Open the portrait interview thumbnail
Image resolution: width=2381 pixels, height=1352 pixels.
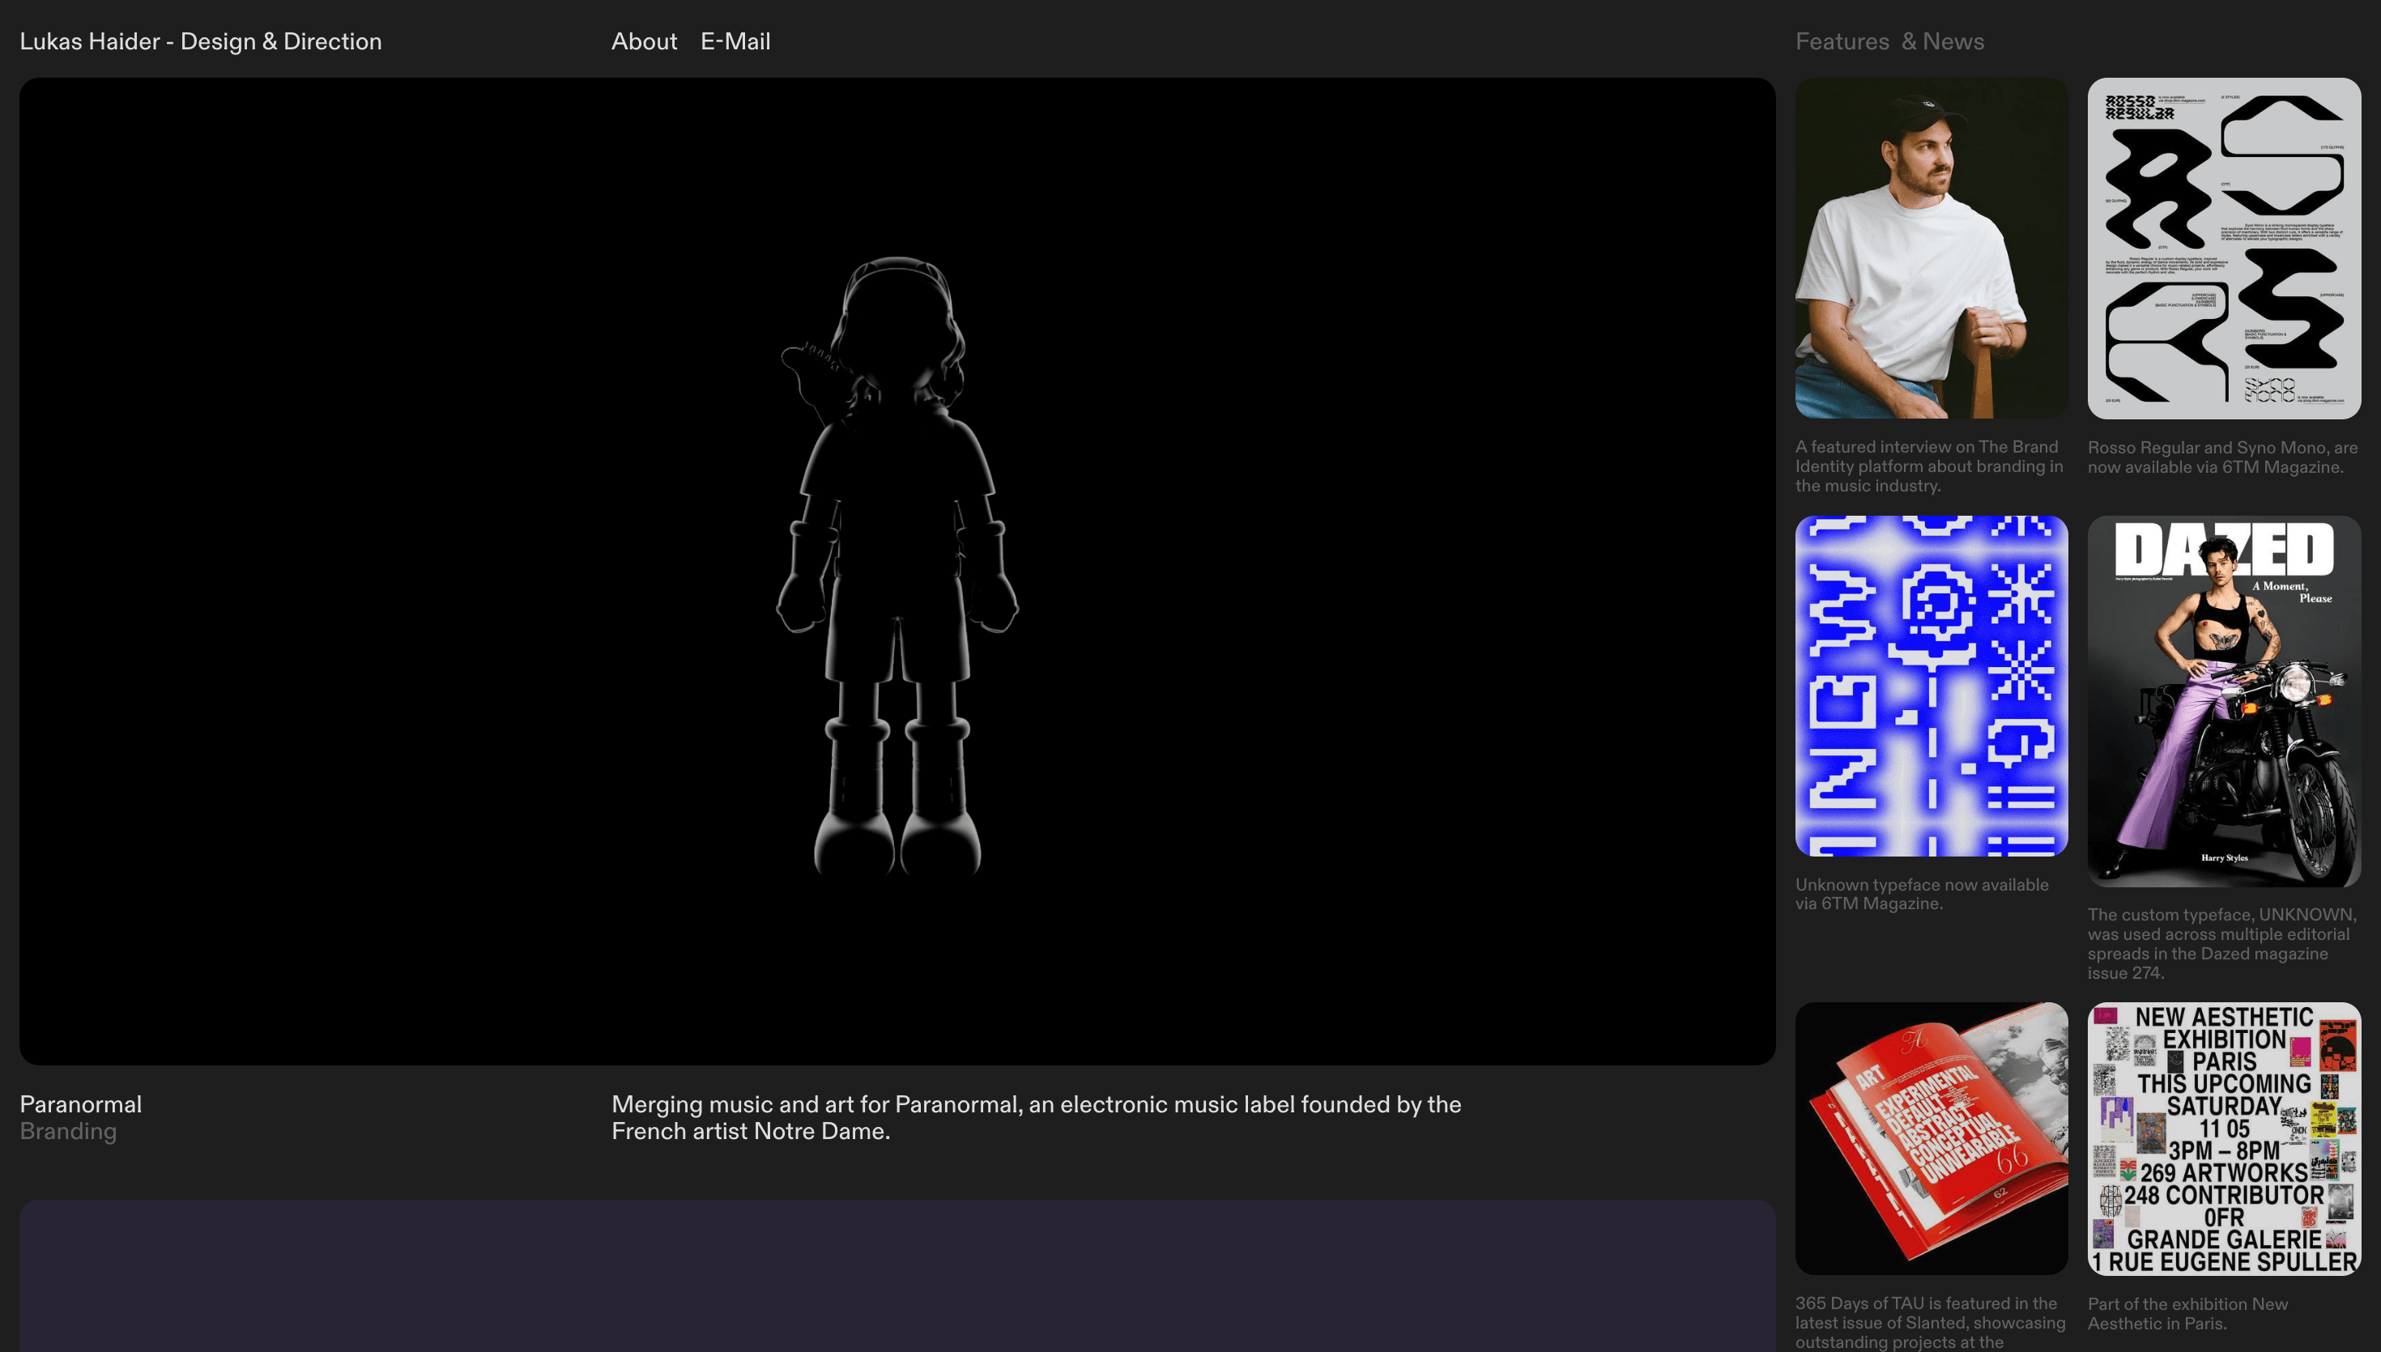point(1931,248)
